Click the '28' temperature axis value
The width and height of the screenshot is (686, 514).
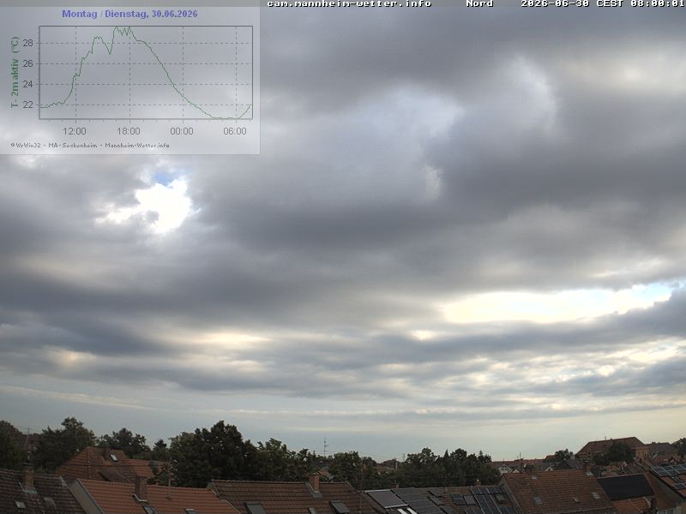coord(28,43)
